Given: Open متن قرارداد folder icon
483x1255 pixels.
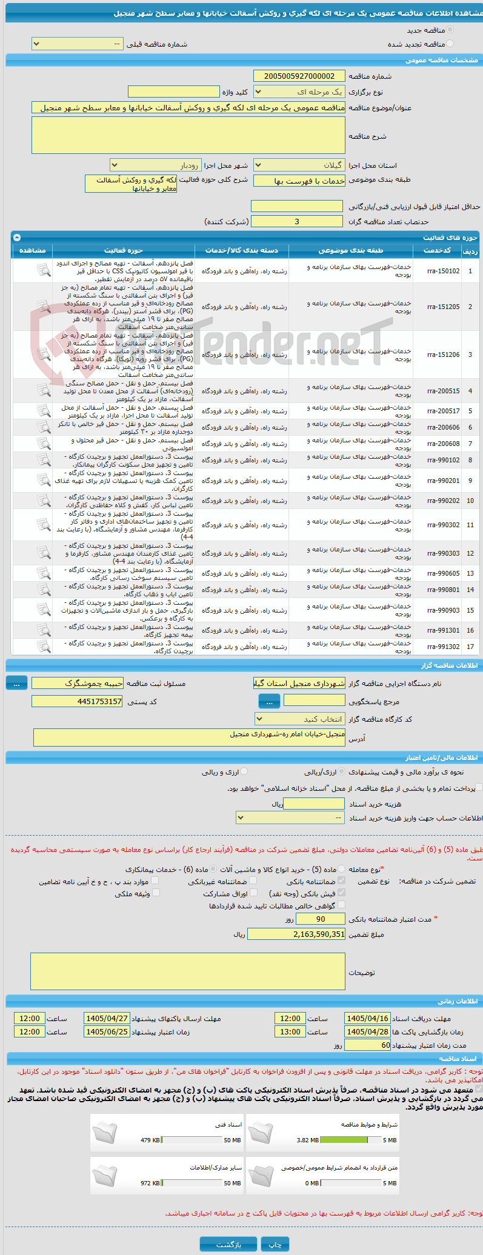Looking at the screenshot, I should point(261,1174).
